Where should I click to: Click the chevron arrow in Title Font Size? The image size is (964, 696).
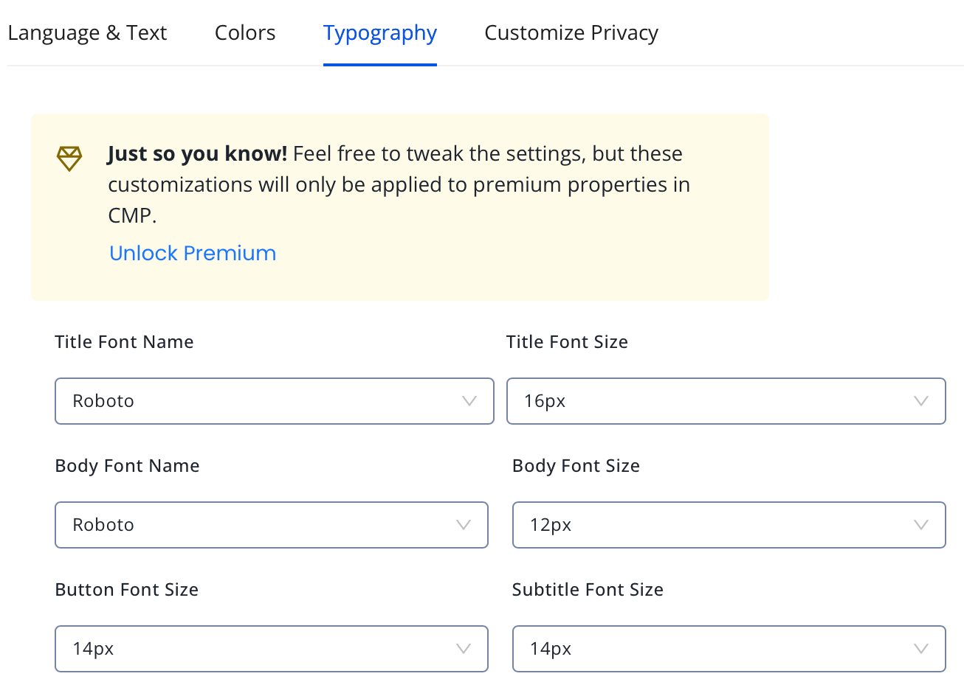click(x=920, y=401)
